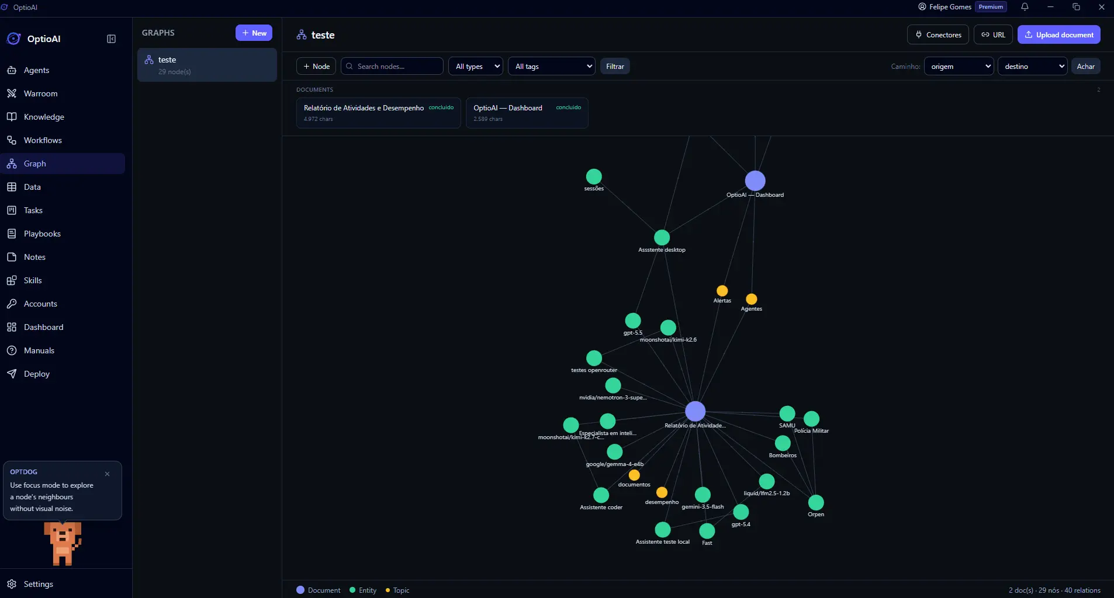Open the Dashboard grid icon
The image size is (1114, 598).
[x=12, y=327]
